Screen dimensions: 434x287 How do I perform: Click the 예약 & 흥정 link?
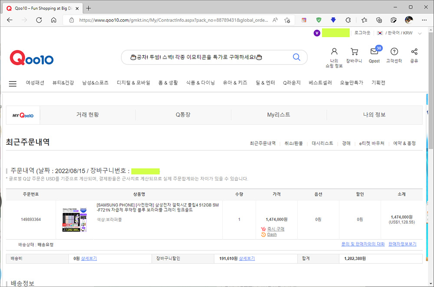(x=404, y=143)
